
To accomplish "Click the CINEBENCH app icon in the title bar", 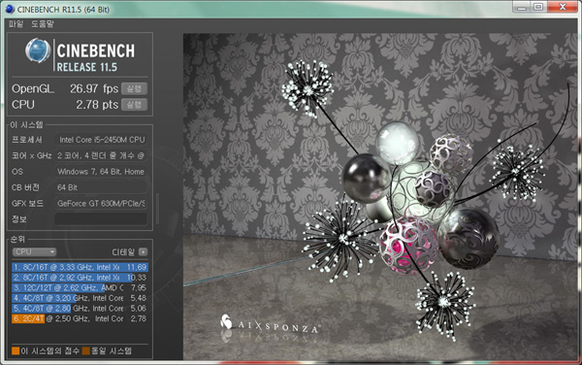I will point(10,9).
